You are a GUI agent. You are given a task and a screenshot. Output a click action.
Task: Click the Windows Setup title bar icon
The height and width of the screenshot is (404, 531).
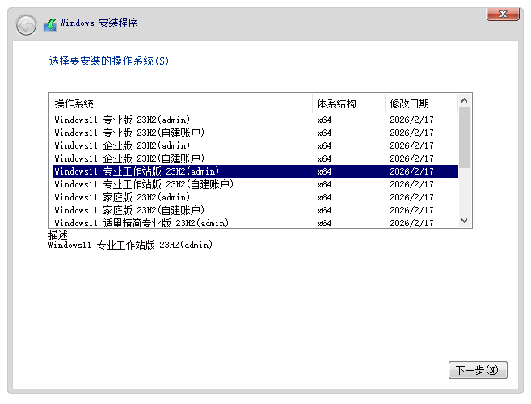pos(50,24)
